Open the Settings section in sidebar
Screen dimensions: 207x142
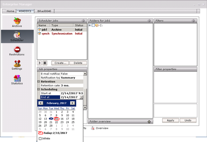17,65
